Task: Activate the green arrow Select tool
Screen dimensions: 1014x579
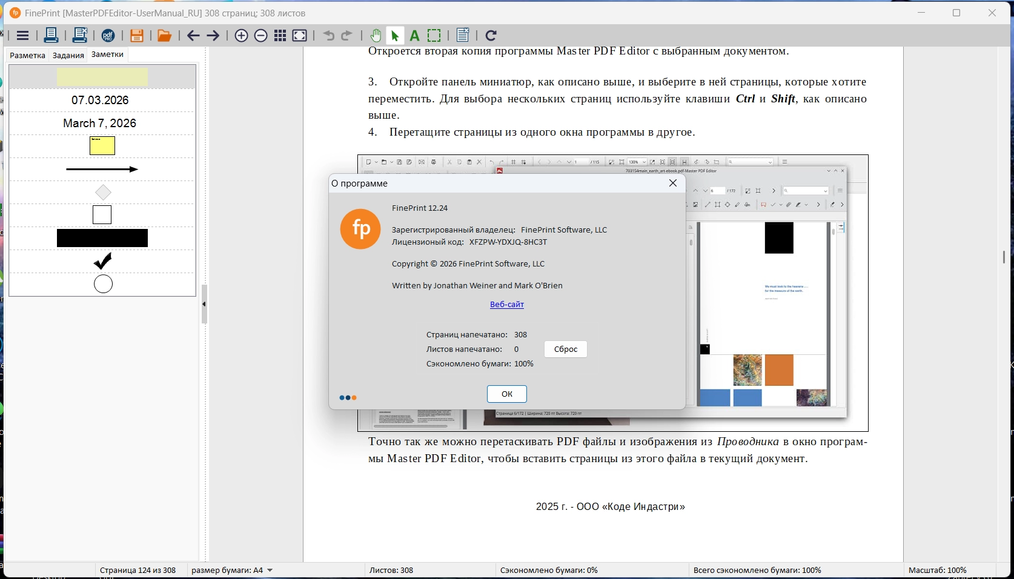Action: [x=395, y=36]
